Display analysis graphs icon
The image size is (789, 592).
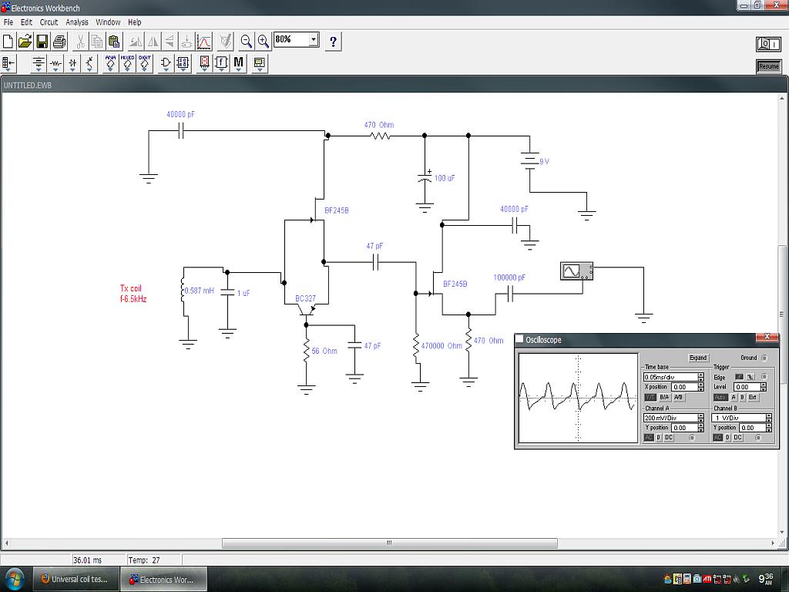(203, 41)
